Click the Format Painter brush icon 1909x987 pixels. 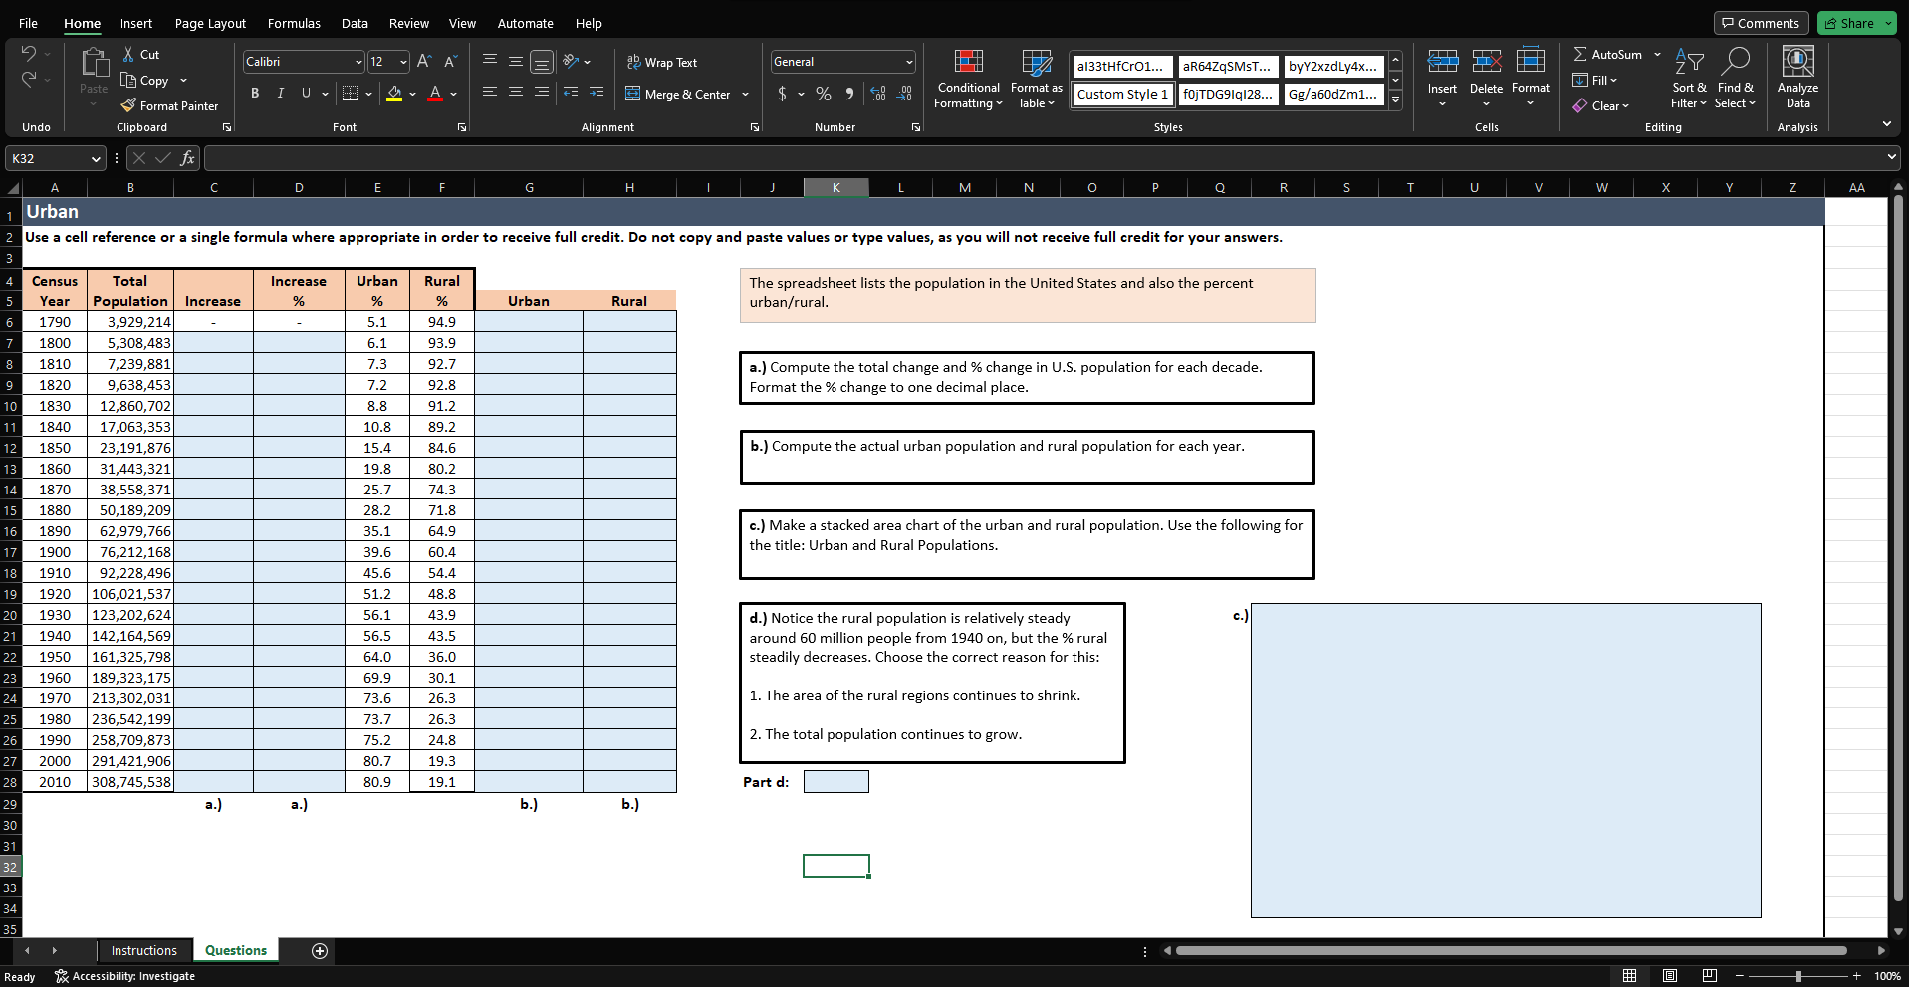pos(128,105)
